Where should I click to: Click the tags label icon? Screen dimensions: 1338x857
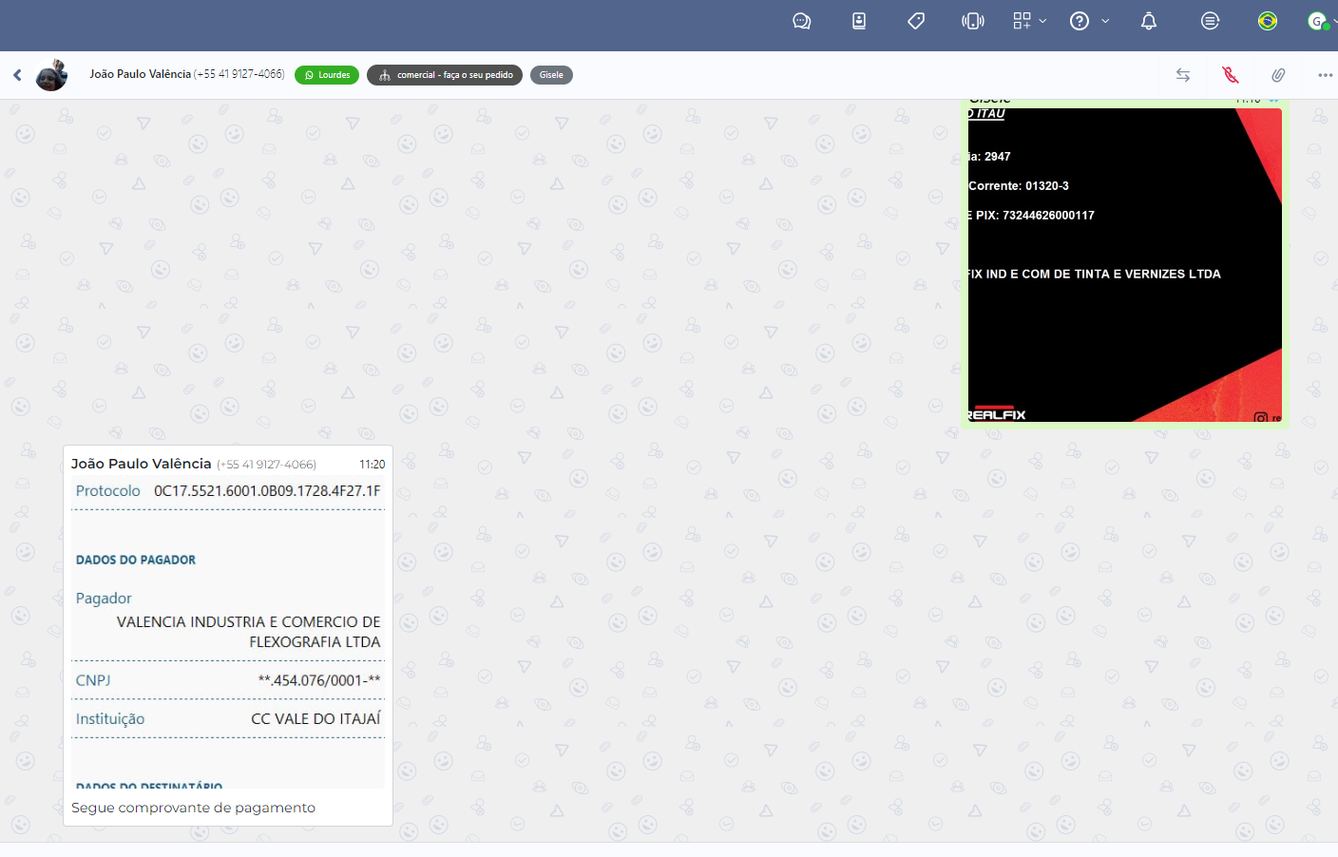(x=916, y=21)
